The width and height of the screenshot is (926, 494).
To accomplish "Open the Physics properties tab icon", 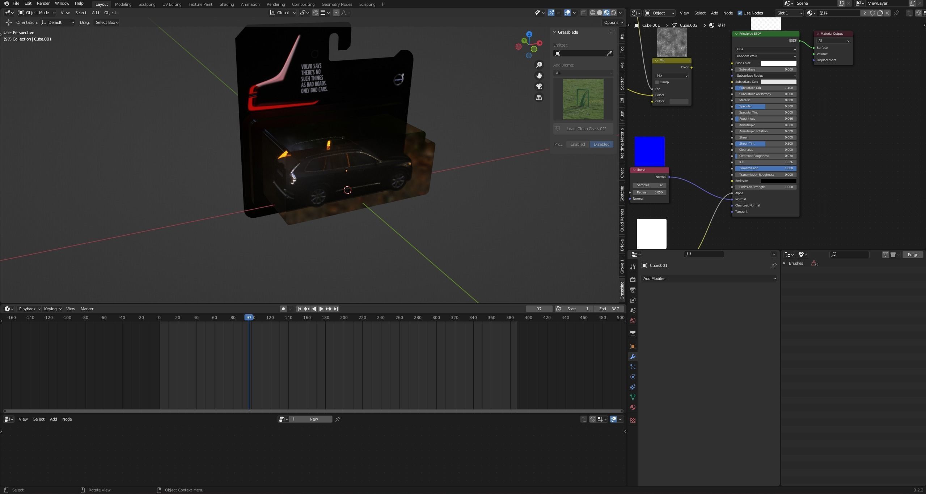I will click(x=633, y=377).
